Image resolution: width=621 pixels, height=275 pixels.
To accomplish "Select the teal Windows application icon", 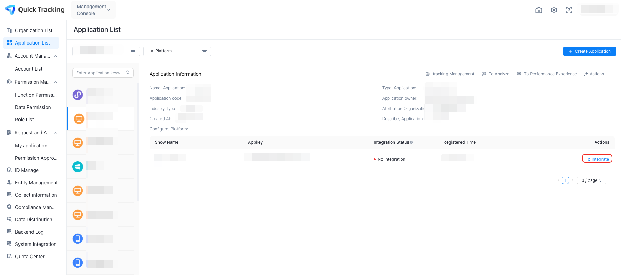I will (78, 167).
